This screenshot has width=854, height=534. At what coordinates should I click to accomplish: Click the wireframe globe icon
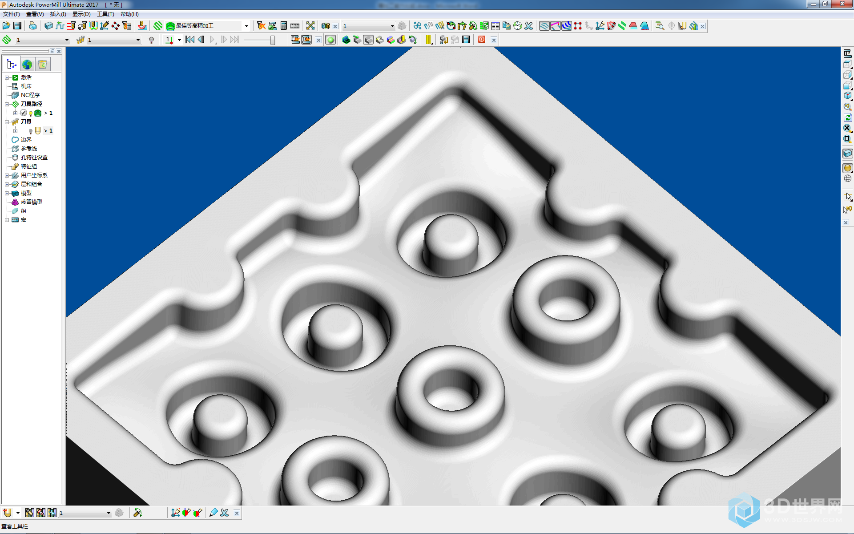[x=847, y=178]
